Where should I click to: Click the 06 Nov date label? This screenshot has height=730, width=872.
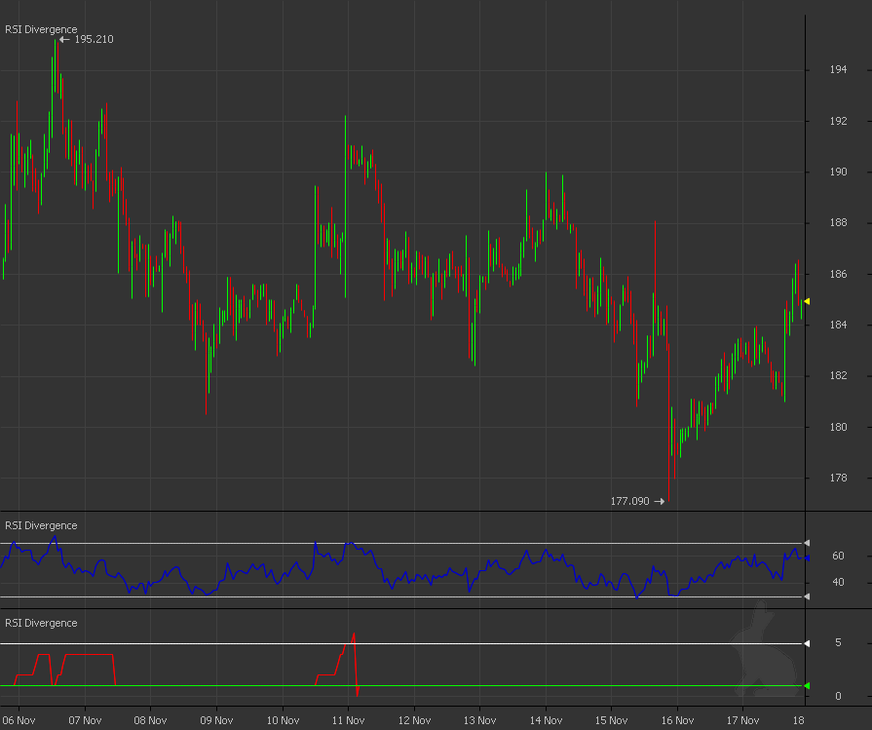coord(19,720)
